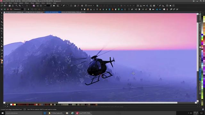Open the Window menu

(49, 3)
